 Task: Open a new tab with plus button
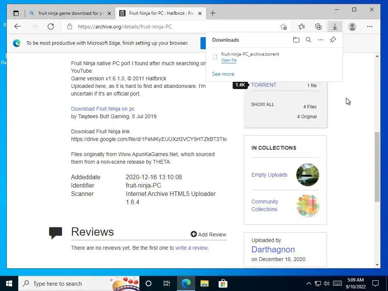click(213, 13)
